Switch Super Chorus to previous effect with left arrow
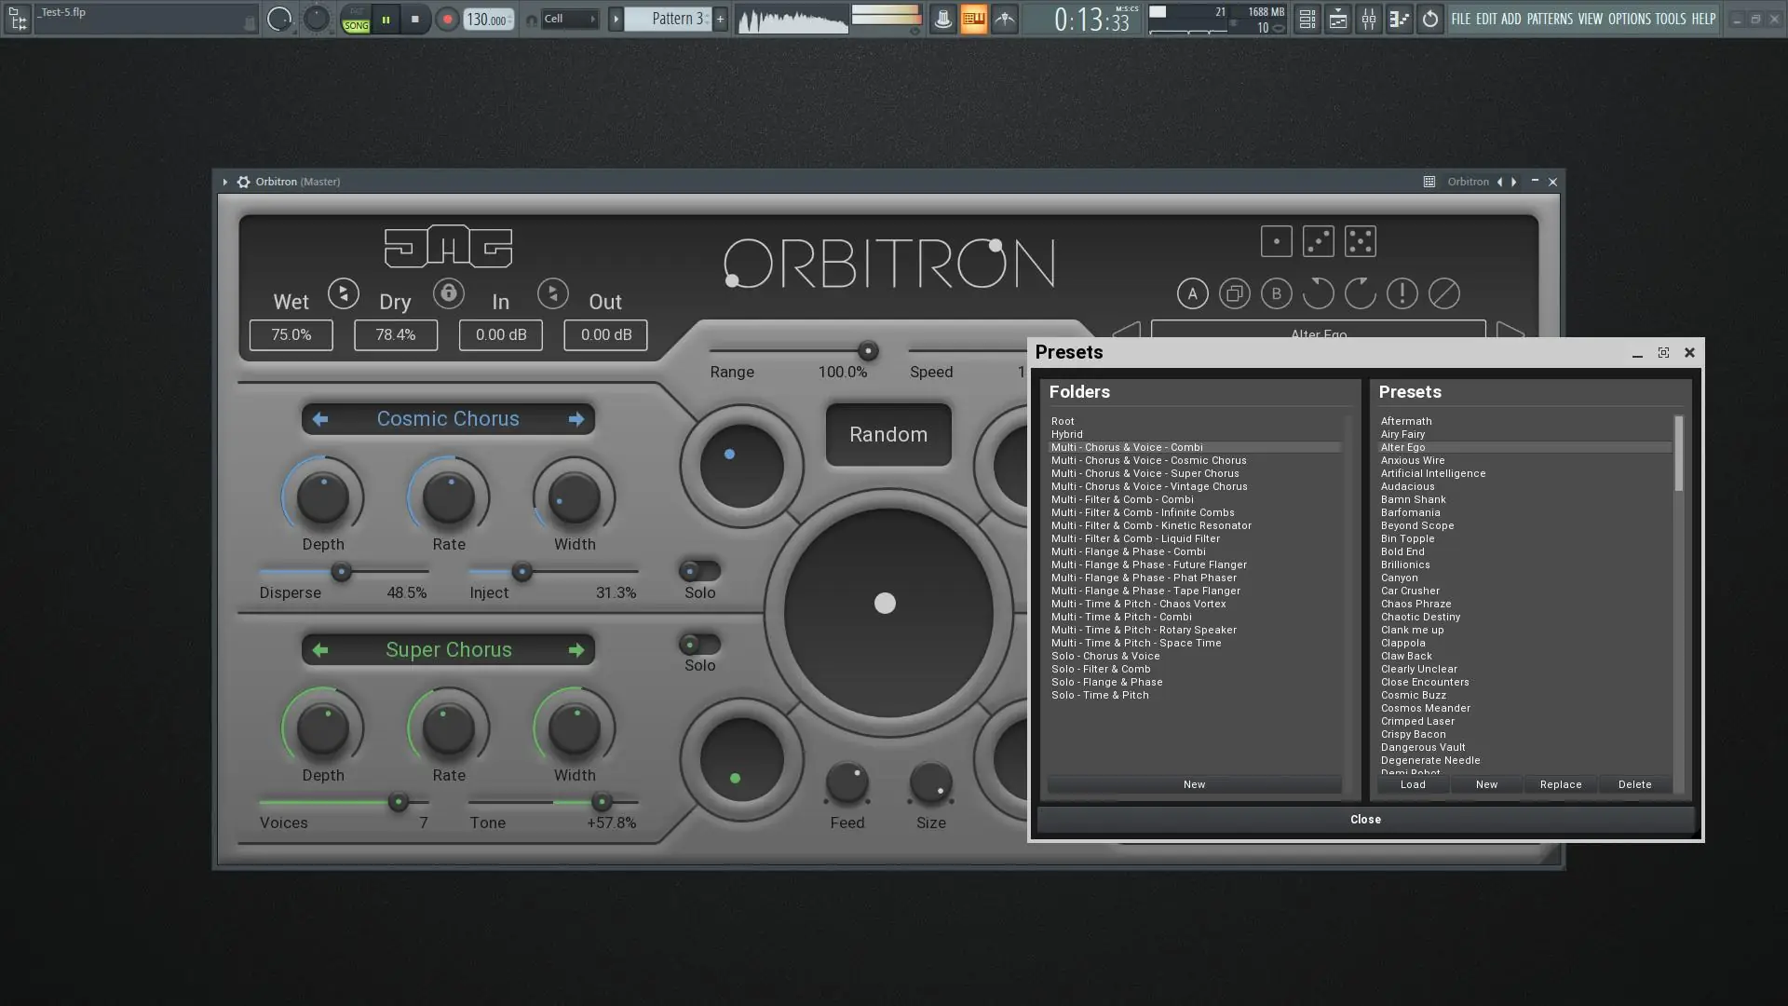This screenshot has width=1788, height=1006. [319, 650]
